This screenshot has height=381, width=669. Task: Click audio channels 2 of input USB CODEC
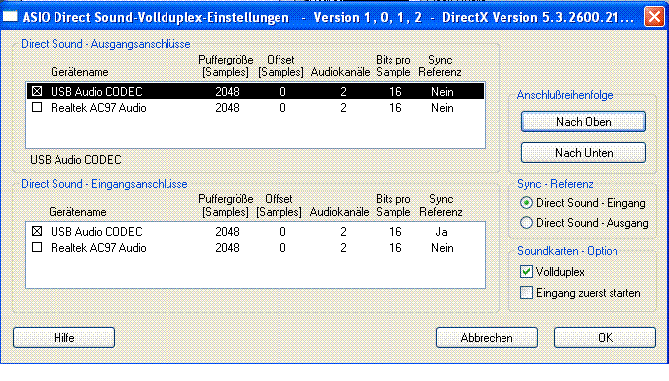[x=343, y=232]
